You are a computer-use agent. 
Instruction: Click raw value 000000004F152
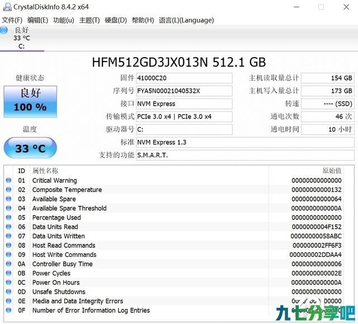(317, 227)
